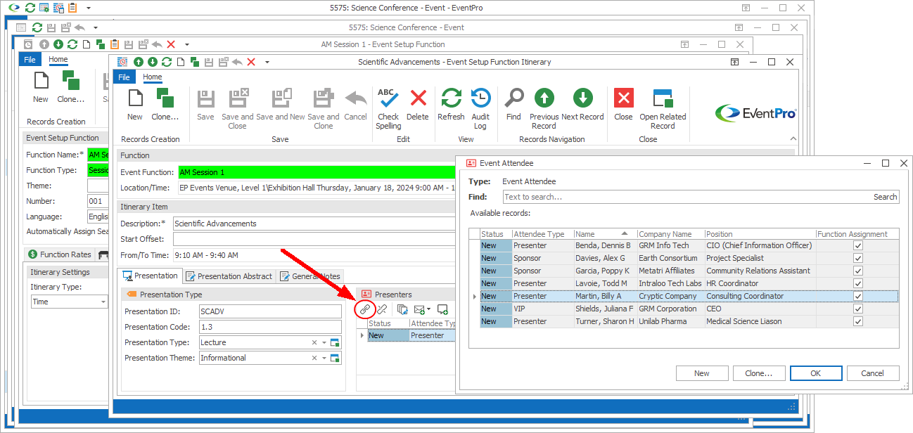Click down arrow in Itinerary quick access toolbar
This screenshot has width=913, height=433.
(152, 62)
